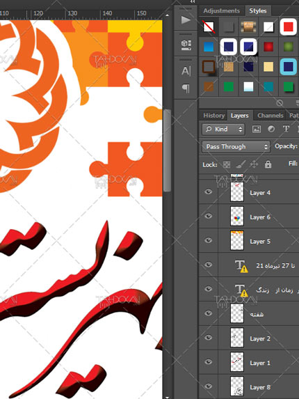Click layer name '21 تا 27 تیرماه'
The width and height of the screenshot is (299, 399).
tap(275, 266)
